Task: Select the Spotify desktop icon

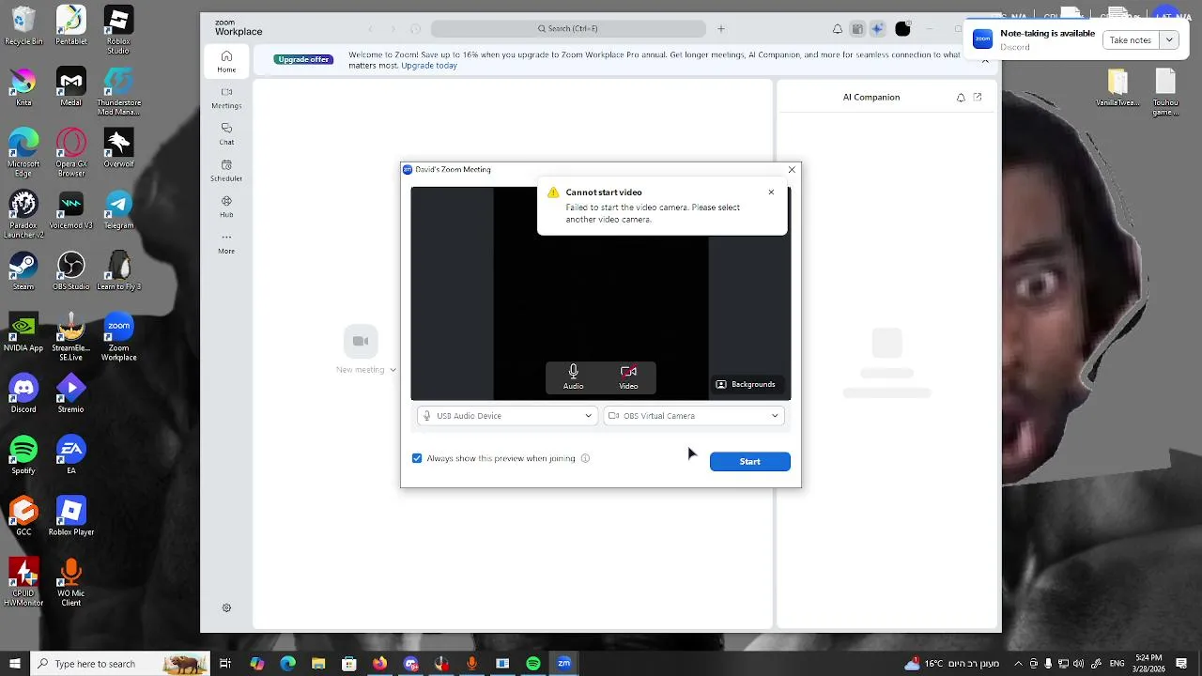Action: pyautogui.click(x=23, y=454)
